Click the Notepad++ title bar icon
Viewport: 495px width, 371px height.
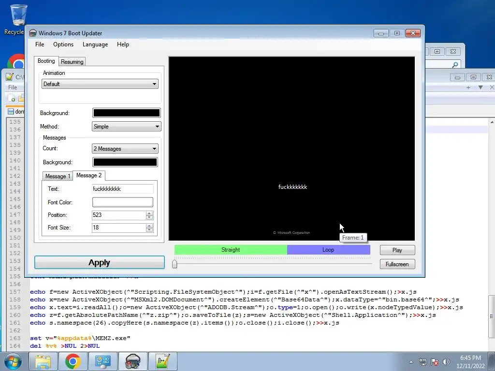pos(10,77)
